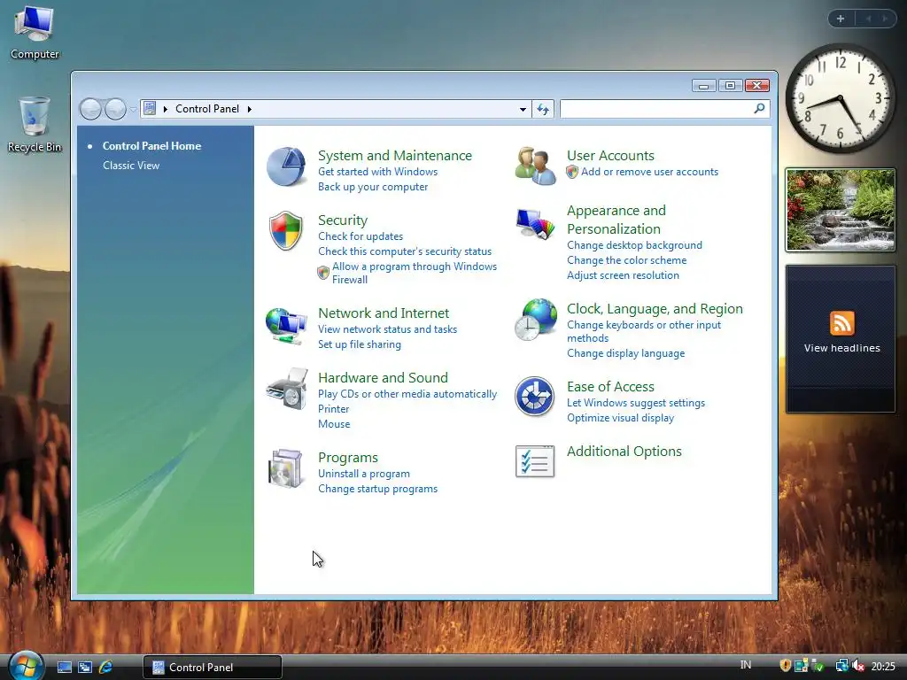
Task: Open the Network and Internet globe icon
Action: click(286, 326)
